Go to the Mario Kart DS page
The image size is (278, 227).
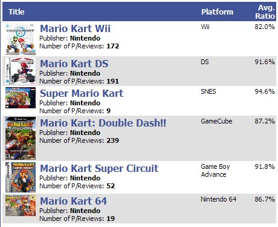(x=74, y=64)
